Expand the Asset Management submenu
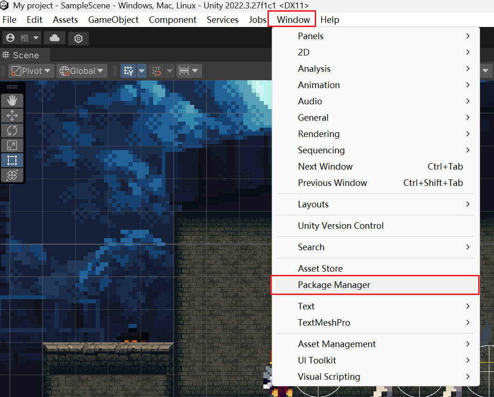Image resolution: width=494 pixels, height=397 pixels. click(x=375, y=344)
